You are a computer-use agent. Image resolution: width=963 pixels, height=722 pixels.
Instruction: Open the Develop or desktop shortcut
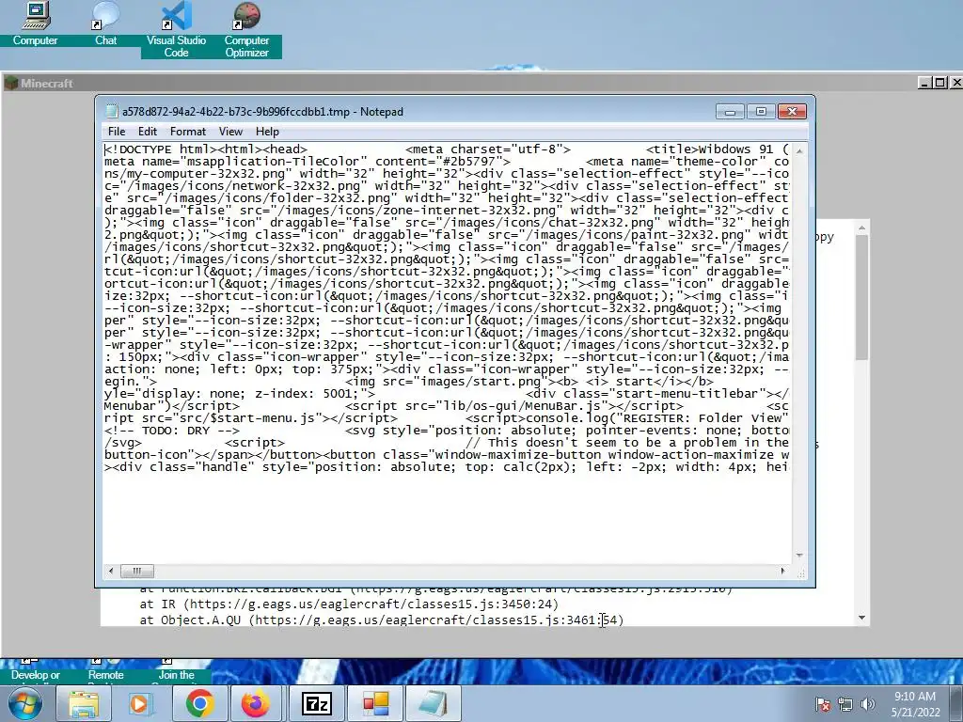pyautogui.click(x=36, y=670)
